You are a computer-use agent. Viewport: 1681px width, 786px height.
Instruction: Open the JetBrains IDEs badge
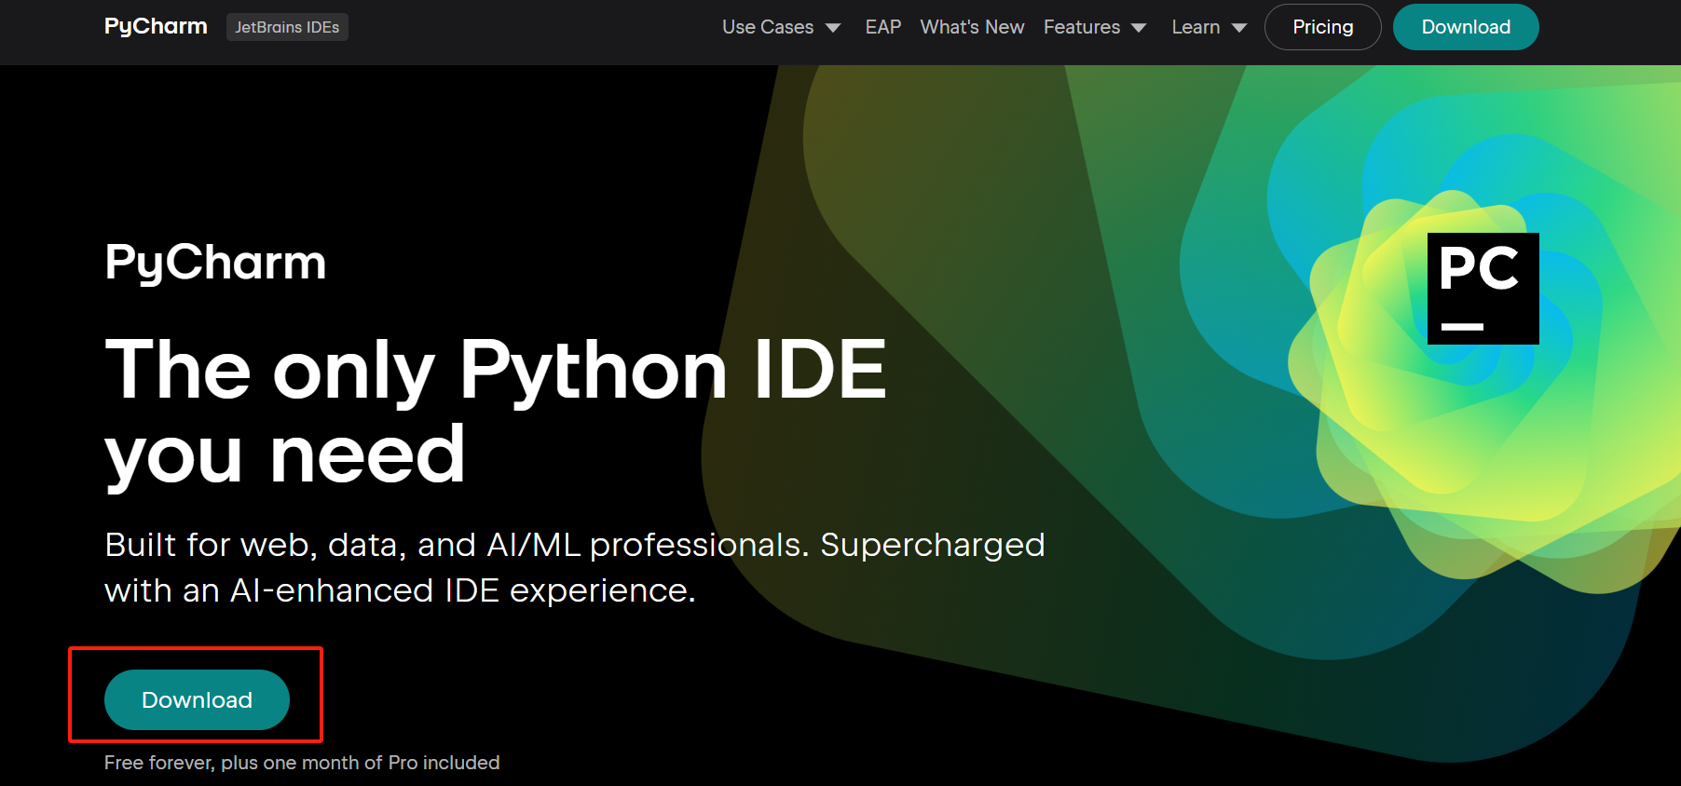point(287,27)
